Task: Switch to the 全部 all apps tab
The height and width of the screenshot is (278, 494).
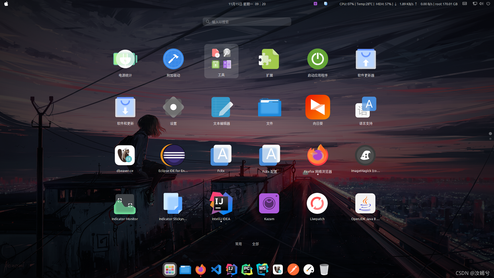Action: point(255,244)
